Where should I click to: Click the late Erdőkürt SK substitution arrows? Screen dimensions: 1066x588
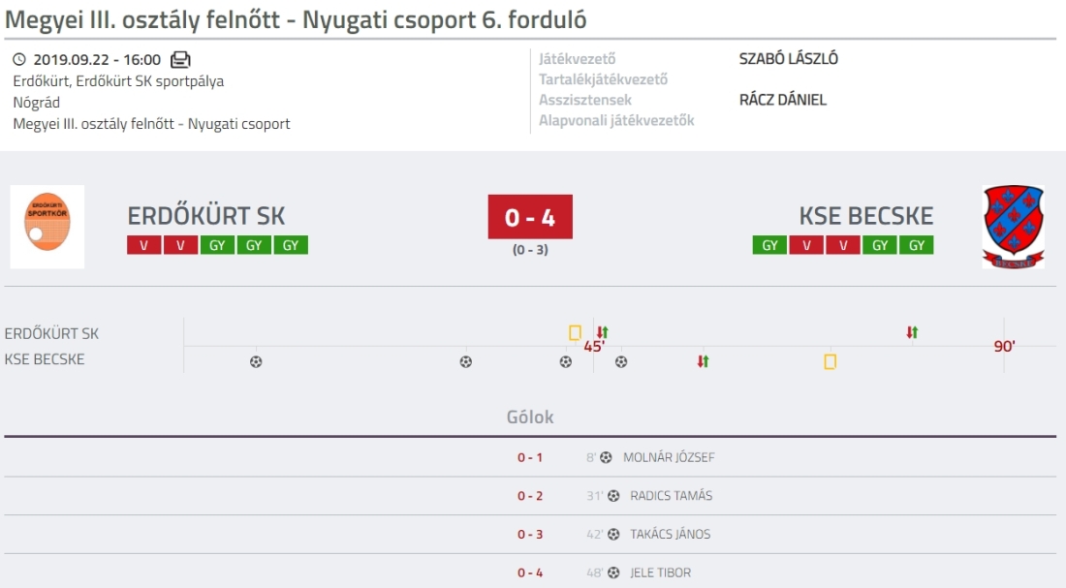pyautogui.click(x=912, y=332)
